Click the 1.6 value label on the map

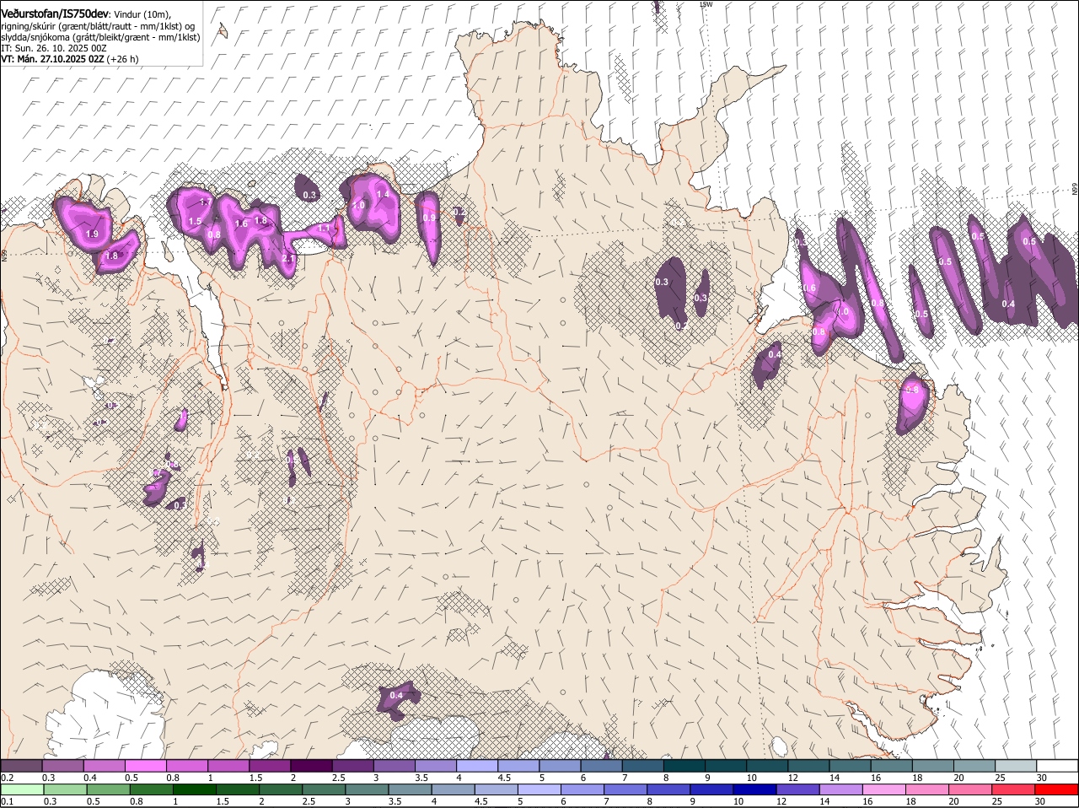click(241, 224)
